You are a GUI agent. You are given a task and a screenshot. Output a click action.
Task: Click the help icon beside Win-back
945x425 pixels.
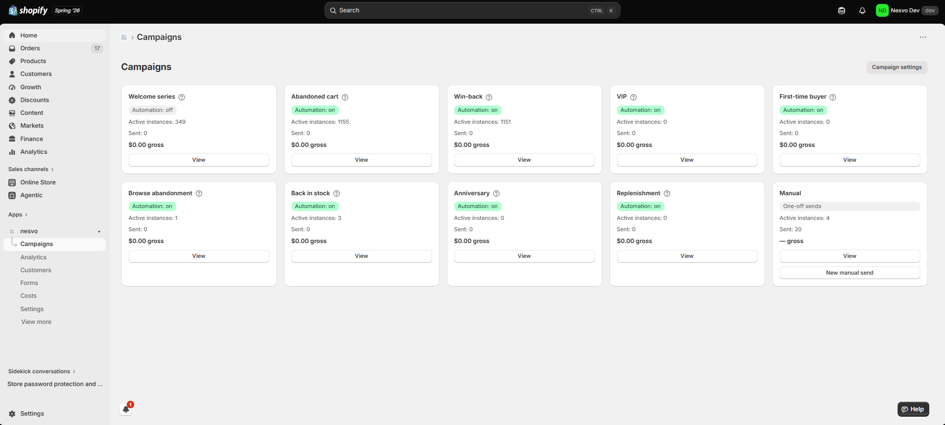(x=489, y=97)
